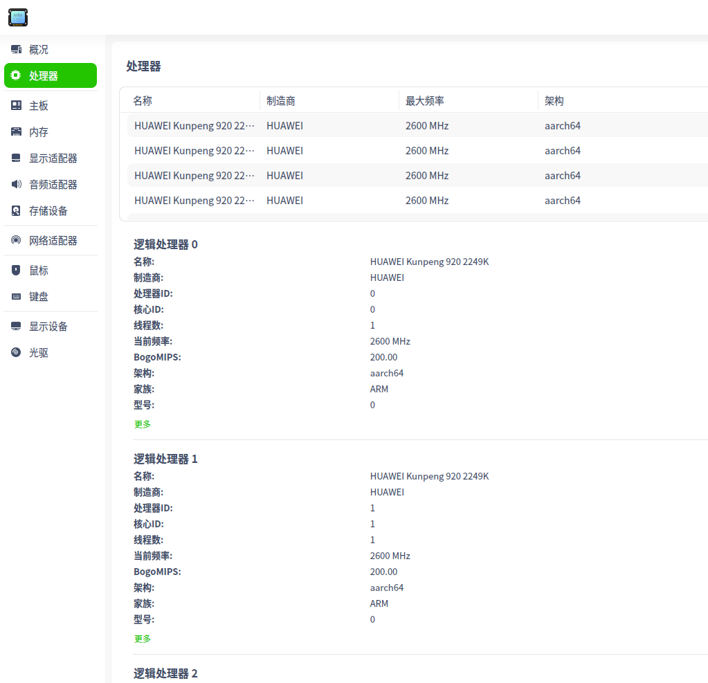Click the 线程数 label under 逻辑处理器 0
The width and height of the screenshot is (708, 683).
click(148, 325)
